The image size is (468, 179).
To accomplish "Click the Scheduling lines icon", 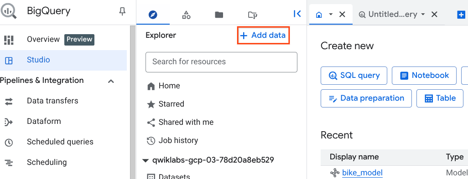I will click(x=9, y=163).
